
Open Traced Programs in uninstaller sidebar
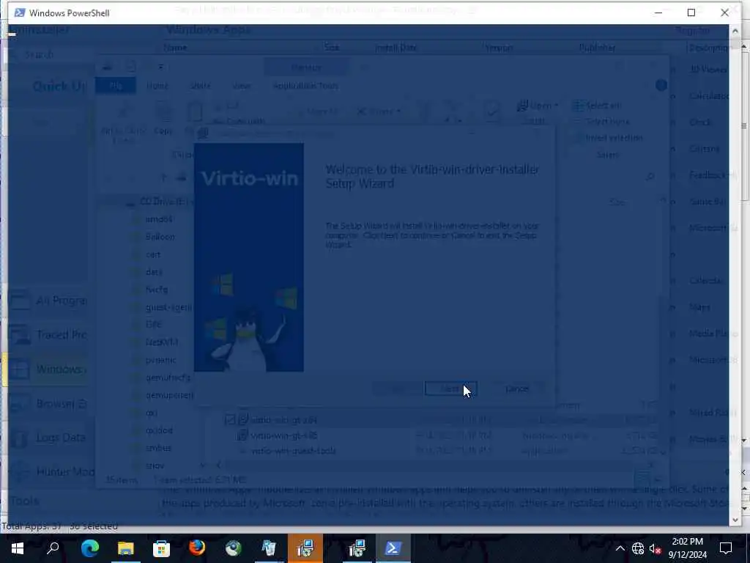coord(48,334)
